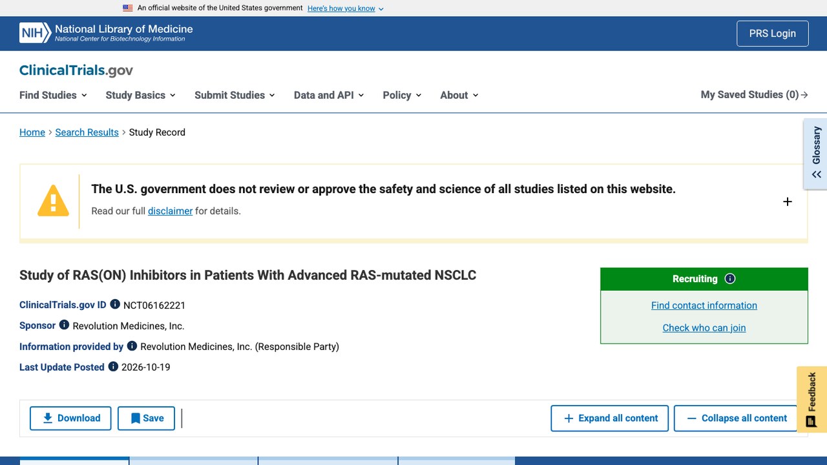The image size is (827, 465).
Task: Expand 'Here's how you know' banner
Action: 346,8
